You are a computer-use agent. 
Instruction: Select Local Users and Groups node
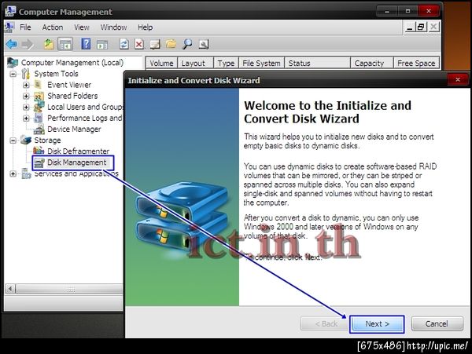coord(85,107)
